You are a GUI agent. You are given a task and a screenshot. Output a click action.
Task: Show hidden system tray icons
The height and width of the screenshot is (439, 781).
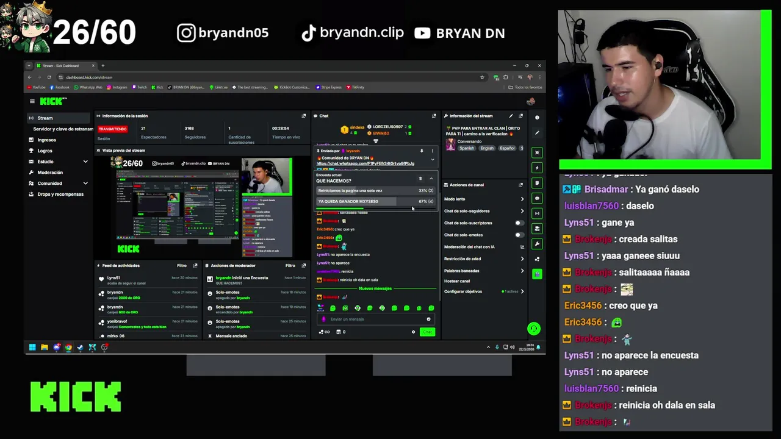pos(488,348)
